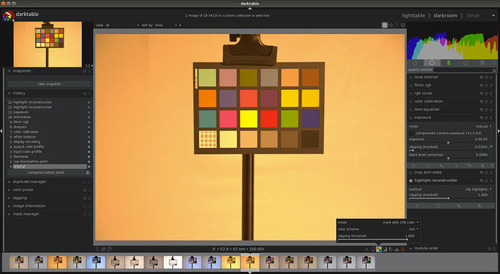This screenshot has height=274, width=500.
Task: Enable filmic rgb module power toggle
Action: [x=411, y=85]
